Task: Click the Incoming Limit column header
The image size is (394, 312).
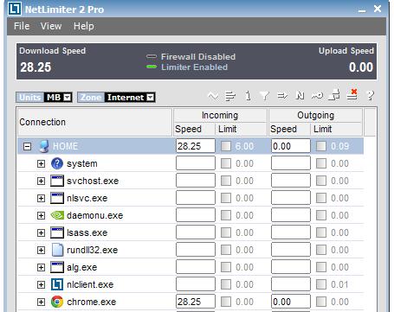Action: click(x=241, y=129)
